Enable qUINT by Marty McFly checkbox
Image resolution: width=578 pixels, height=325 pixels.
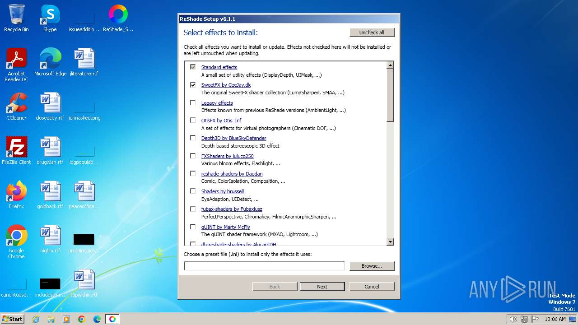click(193, 227)
